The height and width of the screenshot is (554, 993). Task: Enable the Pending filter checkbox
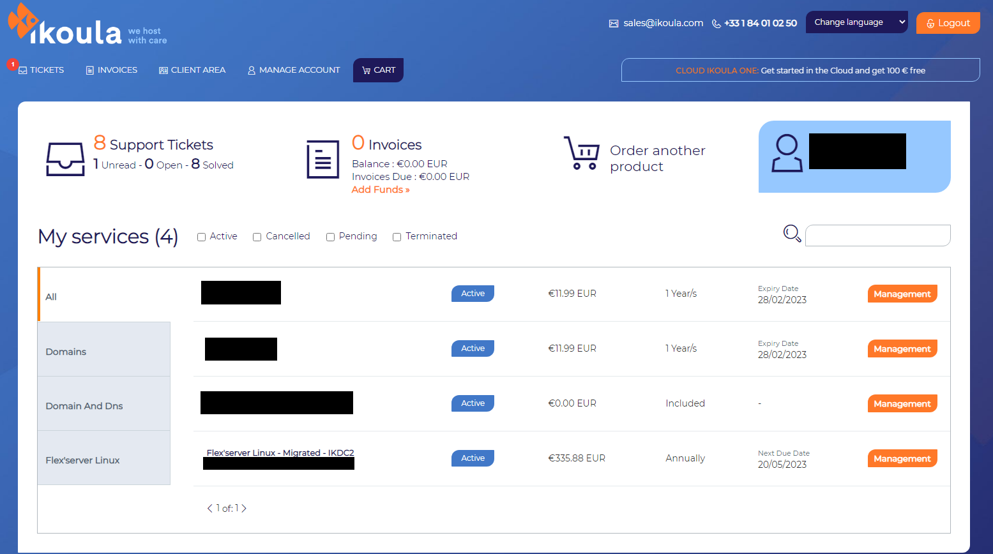[330, 237]
